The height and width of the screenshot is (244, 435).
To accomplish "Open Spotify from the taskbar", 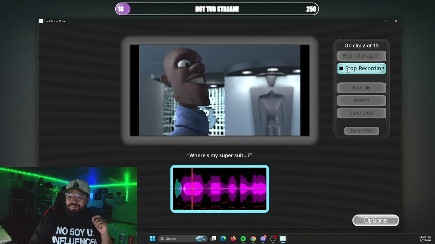I will pyautogui.click(x=243, y=239).
